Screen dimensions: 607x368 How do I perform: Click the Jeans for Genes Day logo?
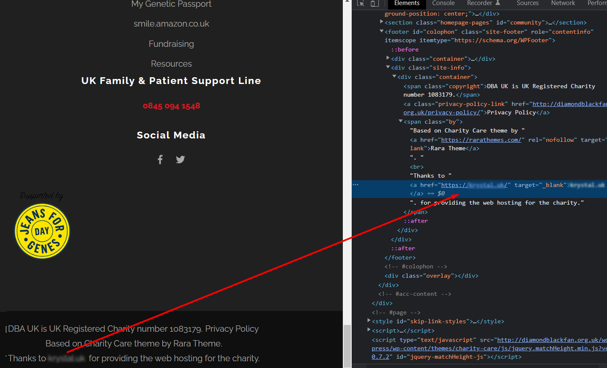point(42,231)
